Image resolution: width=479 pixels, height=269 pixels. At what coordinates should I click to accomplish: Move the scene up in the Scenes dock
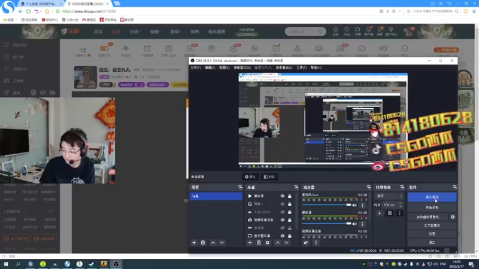(213, 243)
